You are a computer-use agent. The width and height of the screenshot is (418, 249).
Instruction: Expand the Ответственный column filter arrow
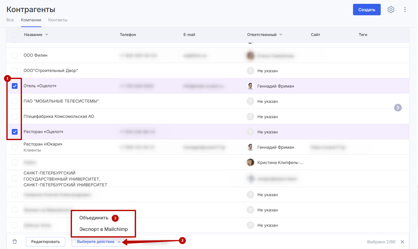pos(281,35)
